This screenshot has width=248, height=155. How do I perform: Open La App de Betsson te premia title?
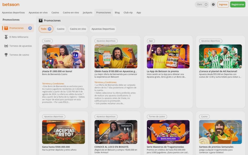coord(162,71)
